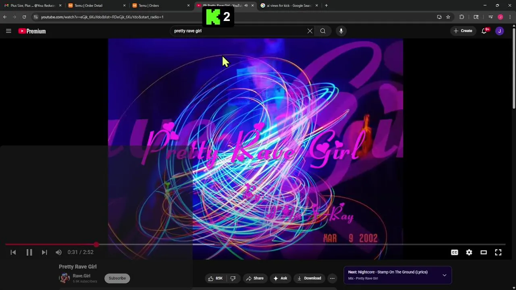
Task: Skip to the next video in the player
Action: click(44, 252)
